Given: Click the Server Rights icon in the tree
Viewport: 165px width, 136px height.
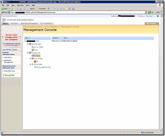Looking at the screenshot, I should click(32, 47).
